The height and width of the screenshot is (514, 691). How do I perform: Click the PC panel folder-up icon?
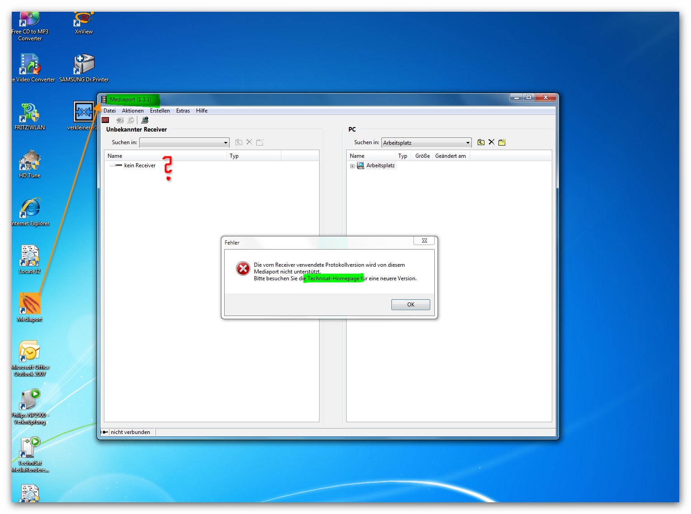click(481, 142)
